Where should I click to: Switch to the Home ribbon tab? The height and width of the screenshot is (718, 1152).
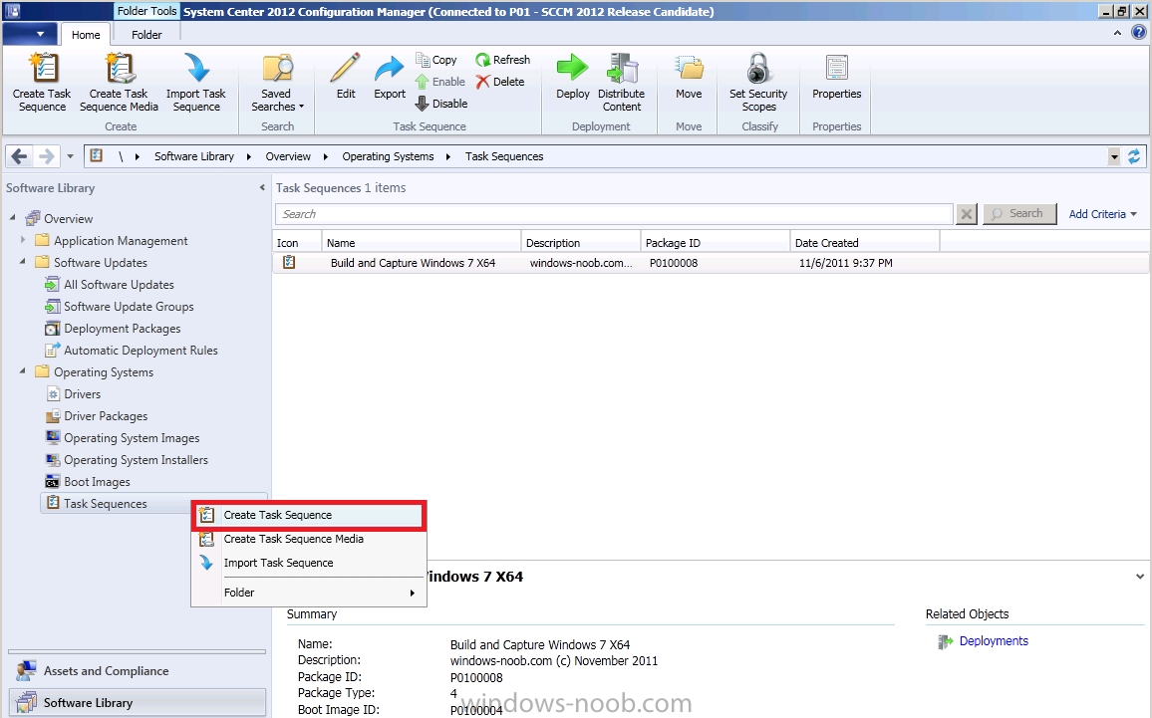86,35
